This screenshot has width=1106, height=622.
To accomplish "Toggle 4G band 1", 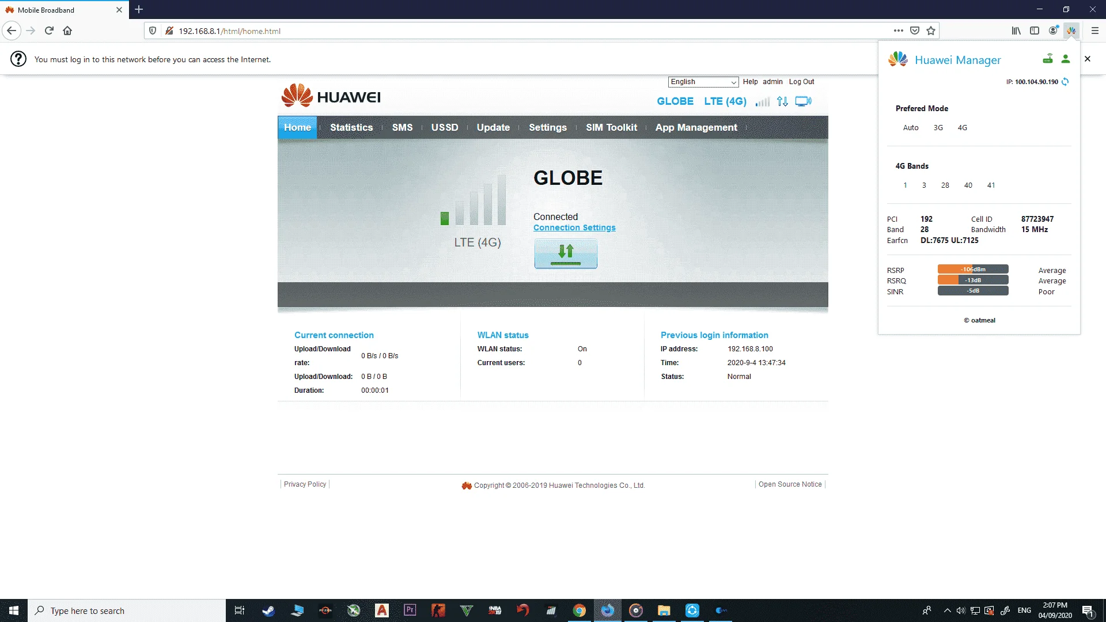I will [x=905, y=185].
